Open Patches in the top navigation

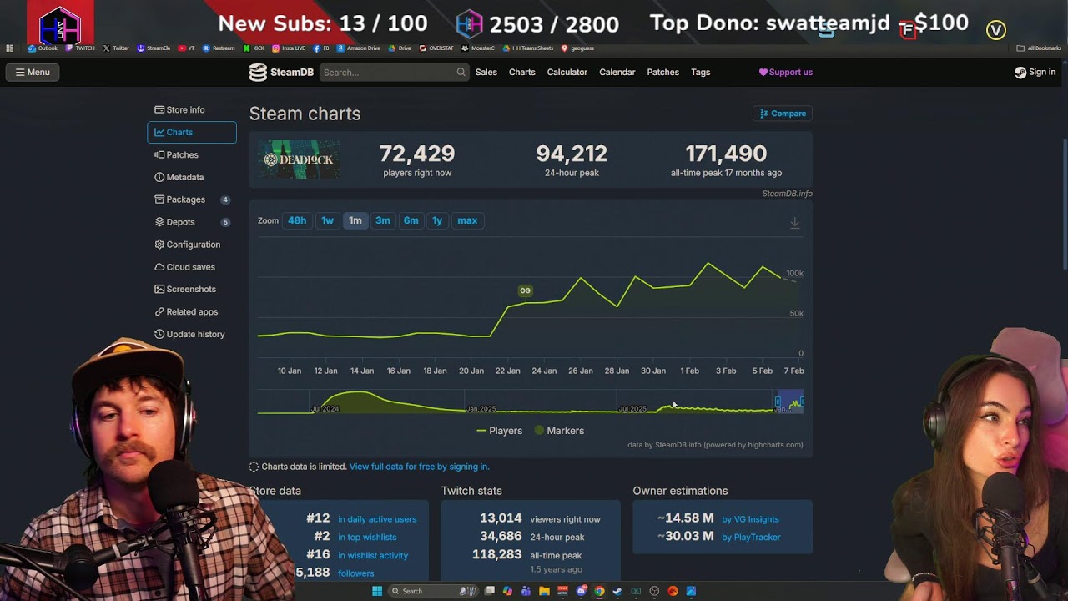pos(663,73)
